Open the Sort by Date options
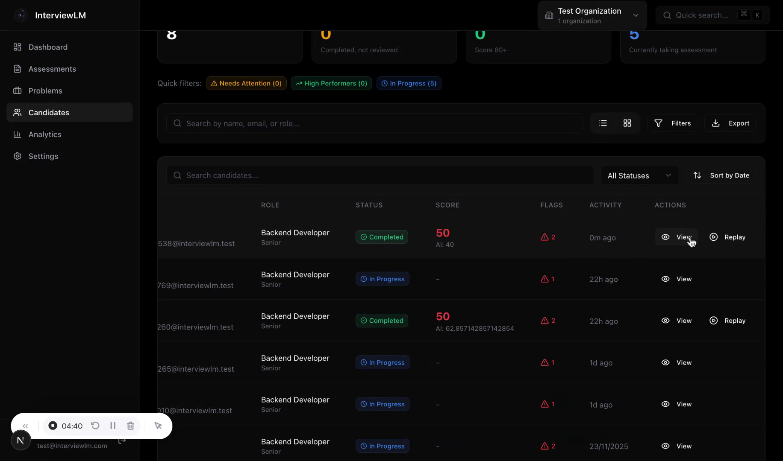The height and width of the screenshot is (461, 783). click(721, 175)
